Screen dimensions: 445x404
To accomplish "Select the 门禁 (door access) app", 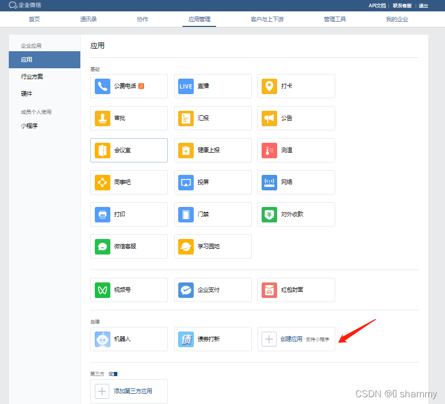I will tap(212, 214).
